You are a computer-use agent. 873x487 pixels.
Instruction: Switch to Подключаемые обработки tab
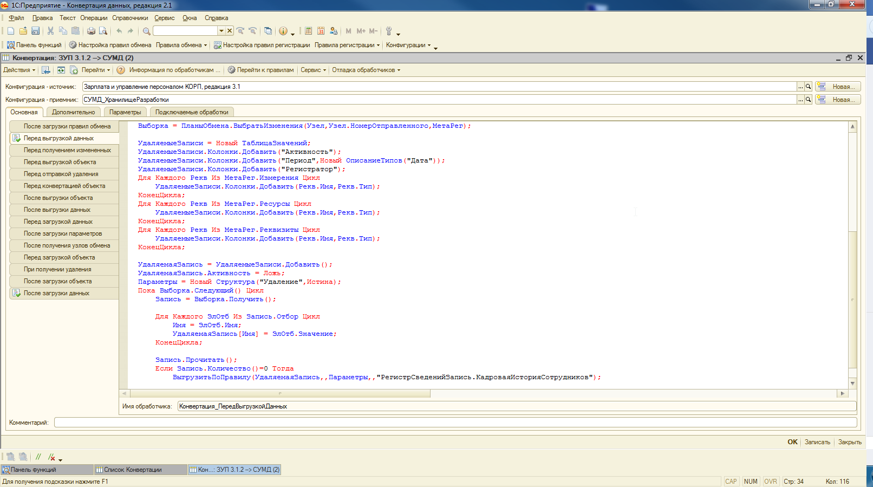[192, 112]
